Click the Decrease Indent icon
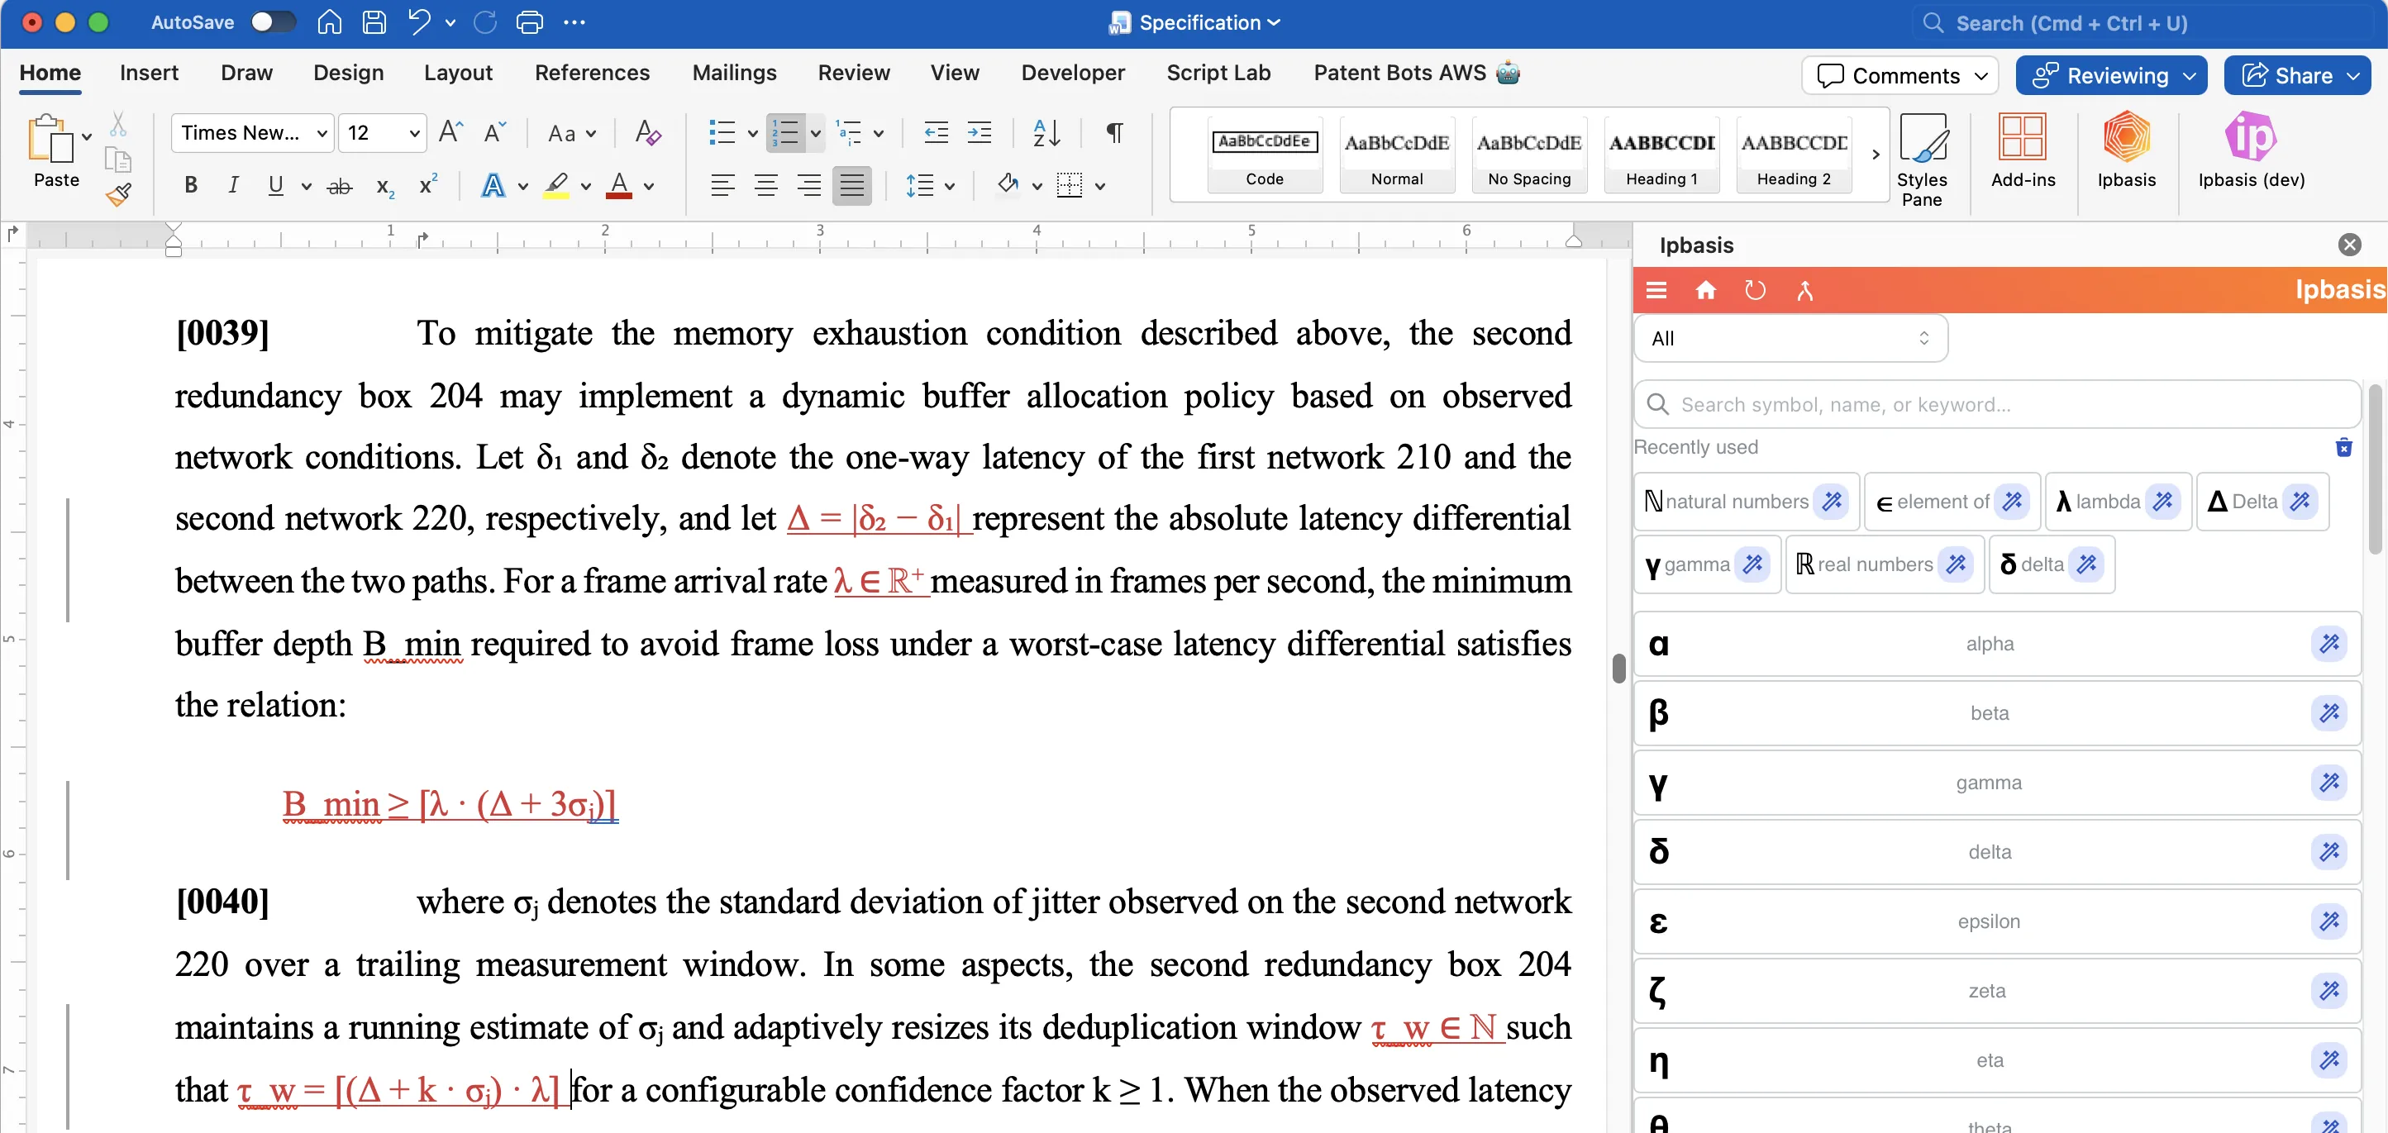This screenshot has width=2388, height=1133. click(x=936, y=132)
